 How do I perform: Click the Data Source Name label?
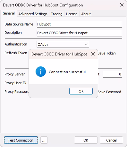[x=19, y=24]
